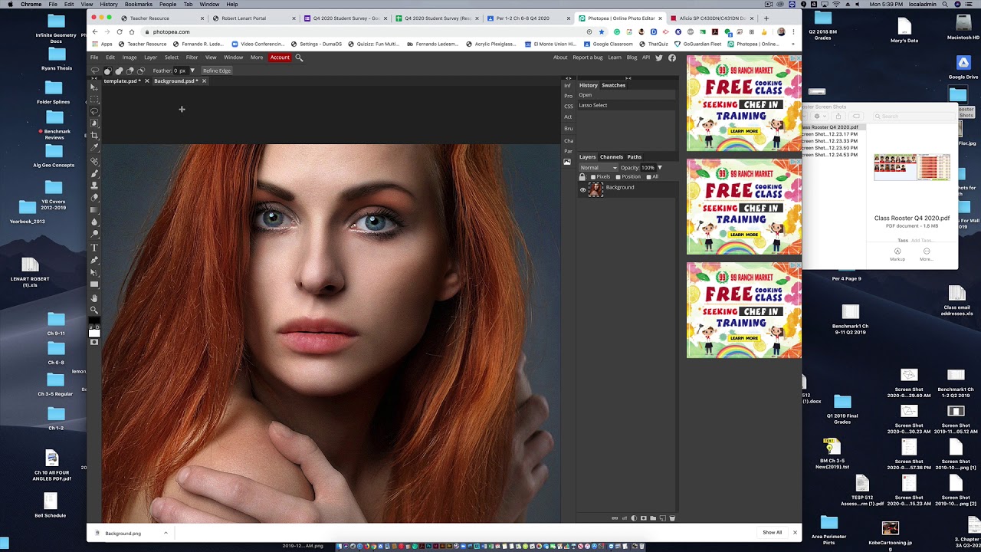The image size is (981, 552).
Task: Select the Background layer thumbnail
Action: pyautogui.click(x=595, y=189)
